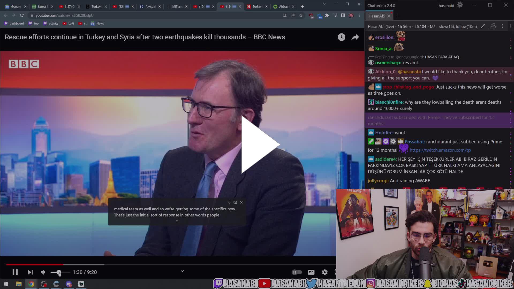Mute the video volume speaker icon
The width and height of the screenshot is (514, 289).
coord(43,272)
